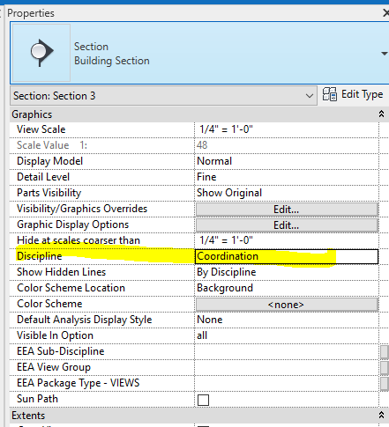Image resolution: width=389 pixels, height=427 pixels.
Task: Click the EEA View Group value field
Action: click(x=287, y=367)
